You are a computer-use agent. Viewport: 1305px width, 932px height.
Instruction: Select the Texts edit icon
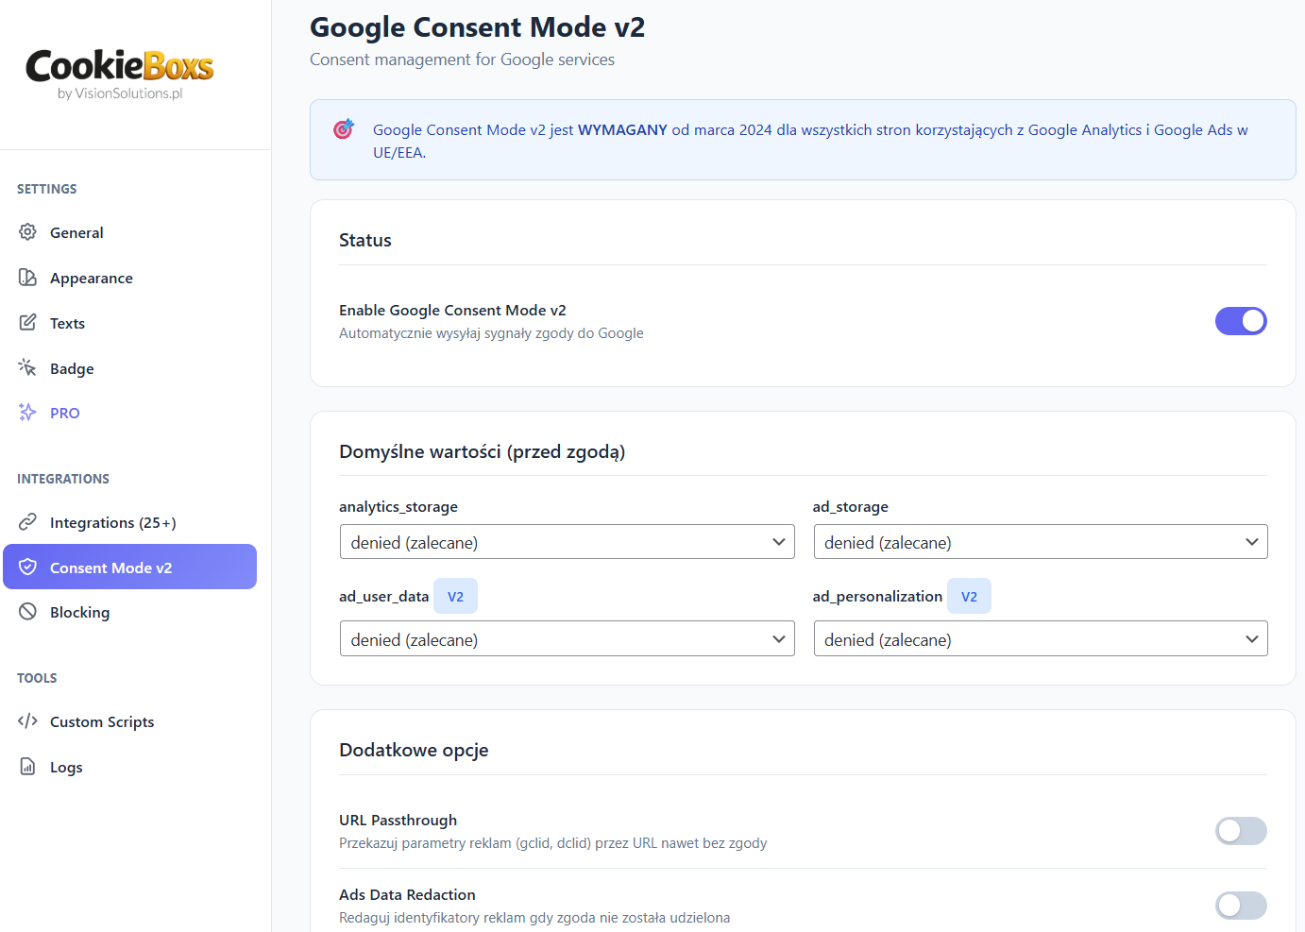point(27,322)
